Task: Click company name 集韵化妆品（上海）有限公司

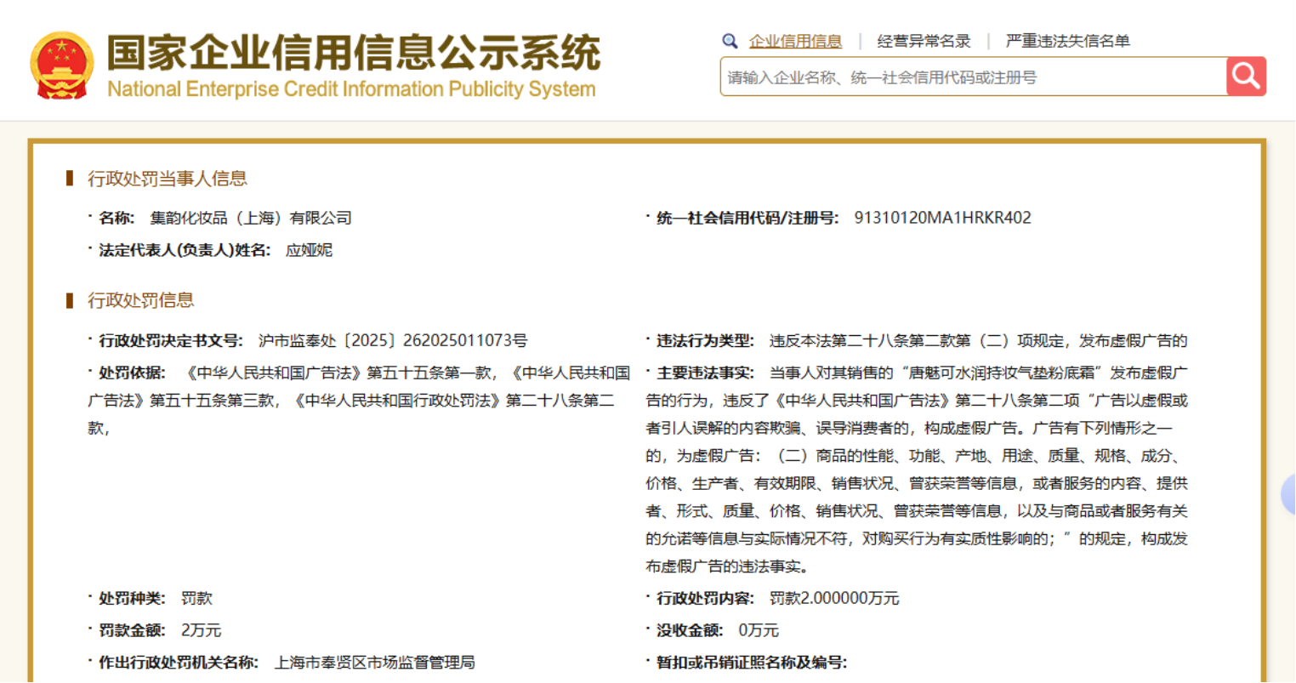Action: 251,219
